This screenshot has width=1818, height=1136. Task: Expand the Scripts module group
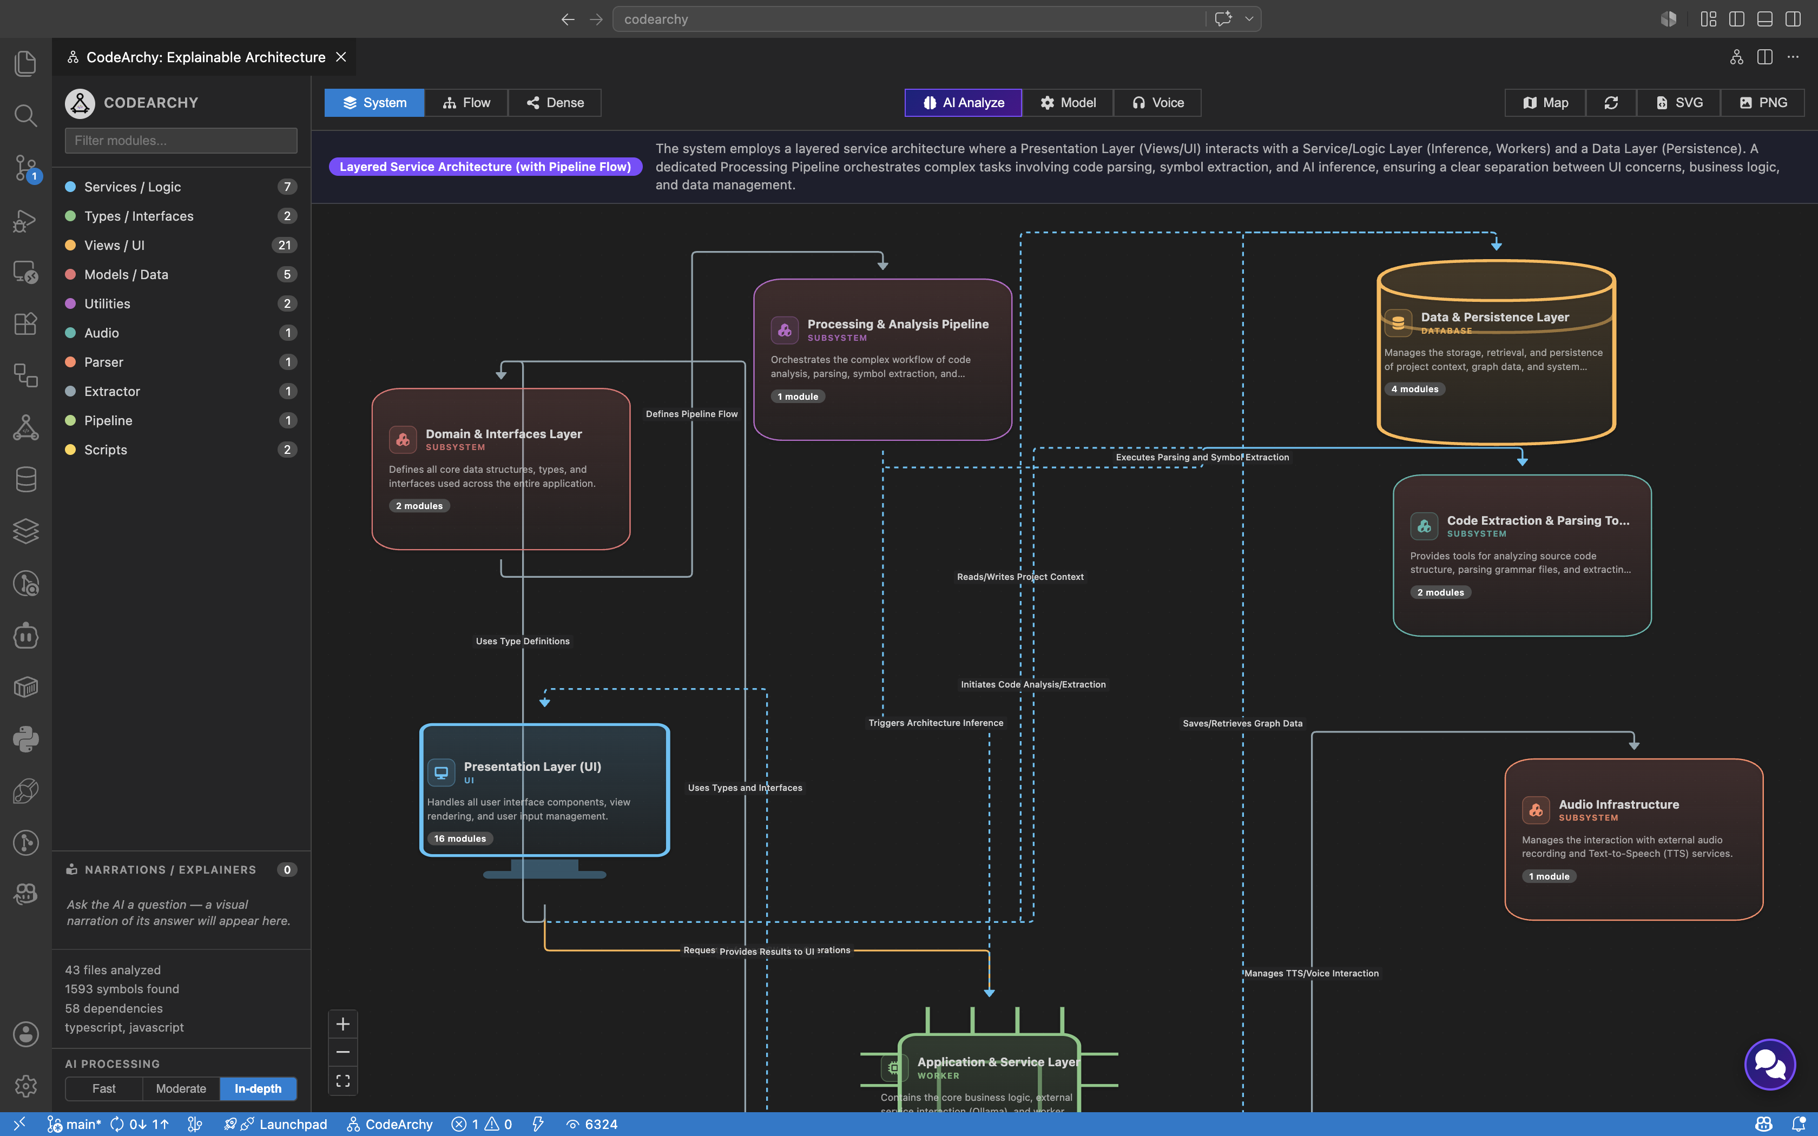tap(180, 450)
